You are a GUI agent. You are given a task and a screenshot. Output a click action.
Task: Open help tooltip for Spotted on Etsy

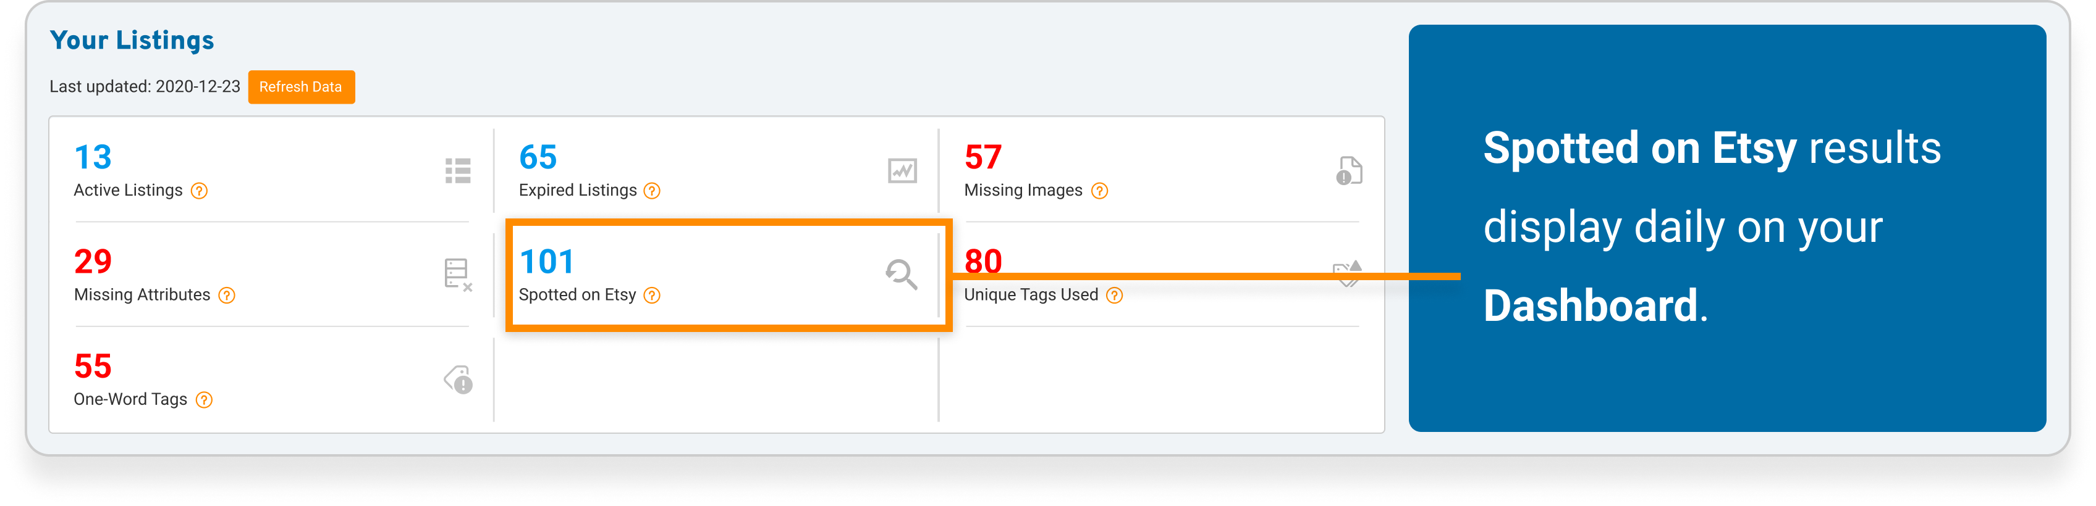652,296
